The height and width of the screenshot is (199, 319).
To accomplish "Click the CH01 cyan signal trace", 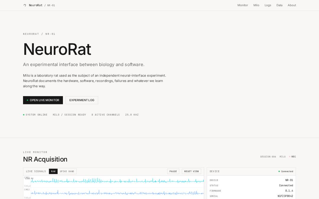I will click(x=117, y=181).
